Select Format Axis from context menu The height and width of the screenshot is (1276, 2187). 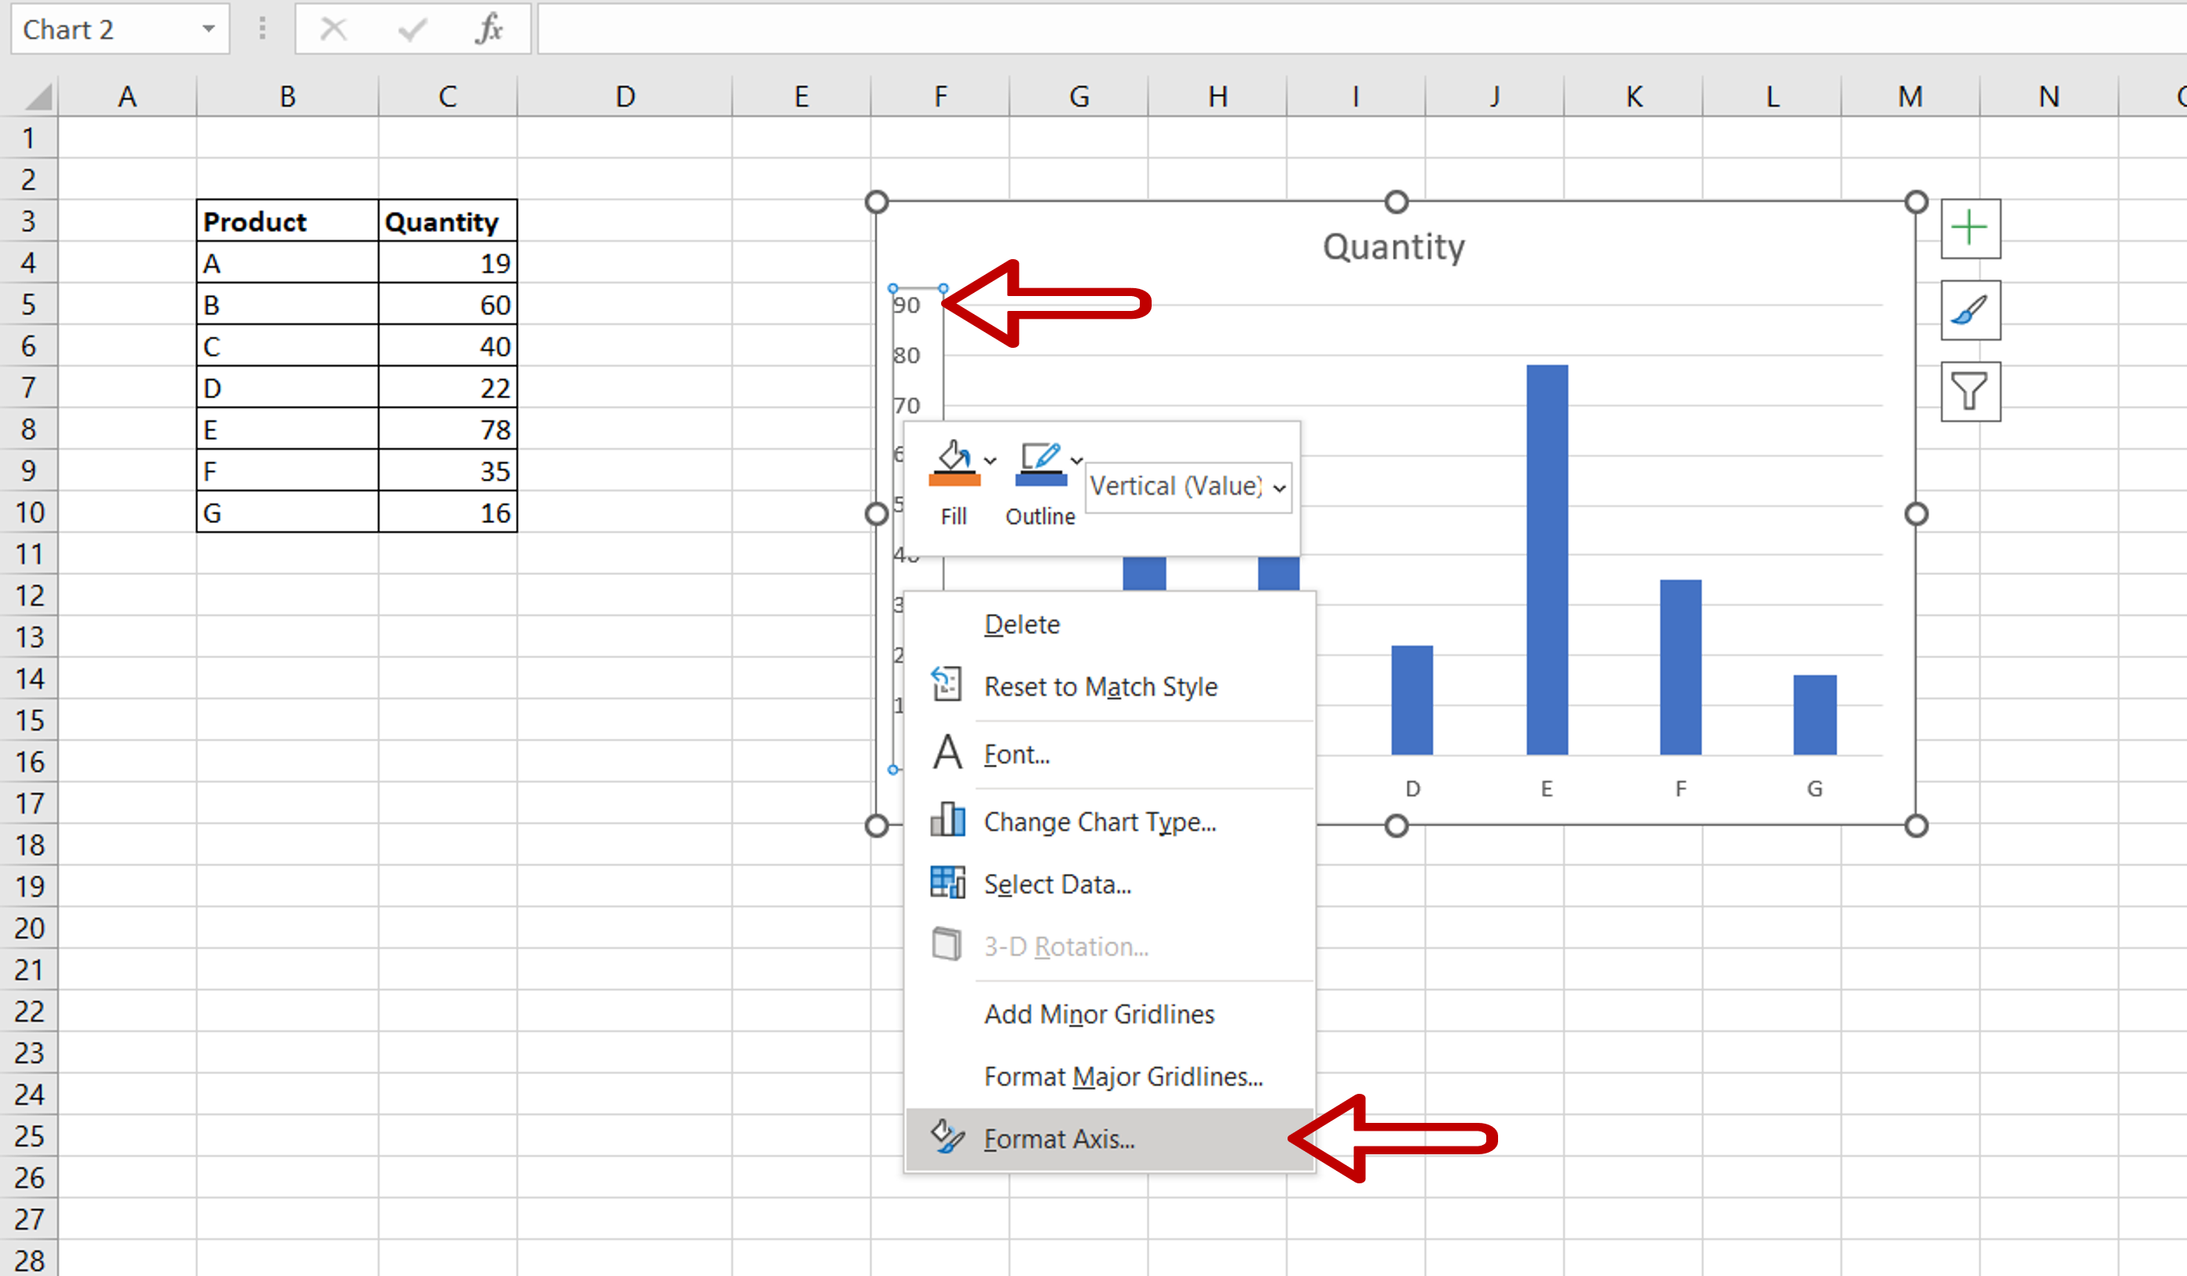1061,1139
